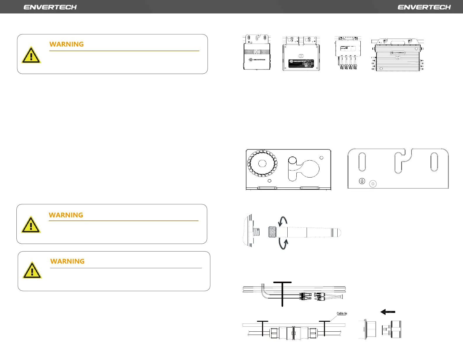Click the middle yellow warning triangle icon

31,225
